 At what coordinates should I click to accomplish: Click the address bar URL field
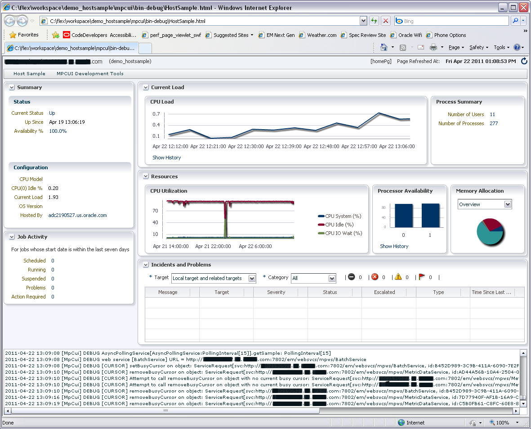pyautogui.click(x=200, y=21)
